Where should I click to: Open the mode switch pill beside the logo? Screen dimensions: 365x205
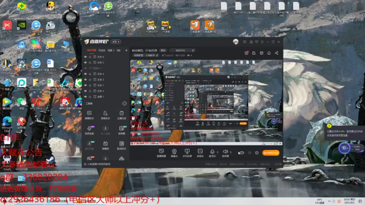coord(116,41)
